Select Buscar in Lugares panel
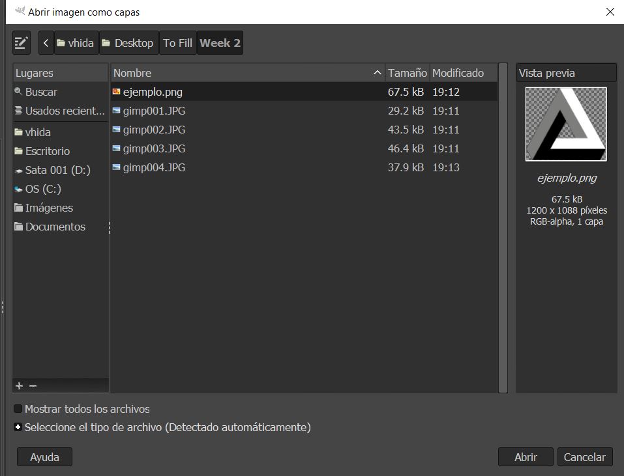The width and height of the screenshot is (624, 476). pos(60,92)
